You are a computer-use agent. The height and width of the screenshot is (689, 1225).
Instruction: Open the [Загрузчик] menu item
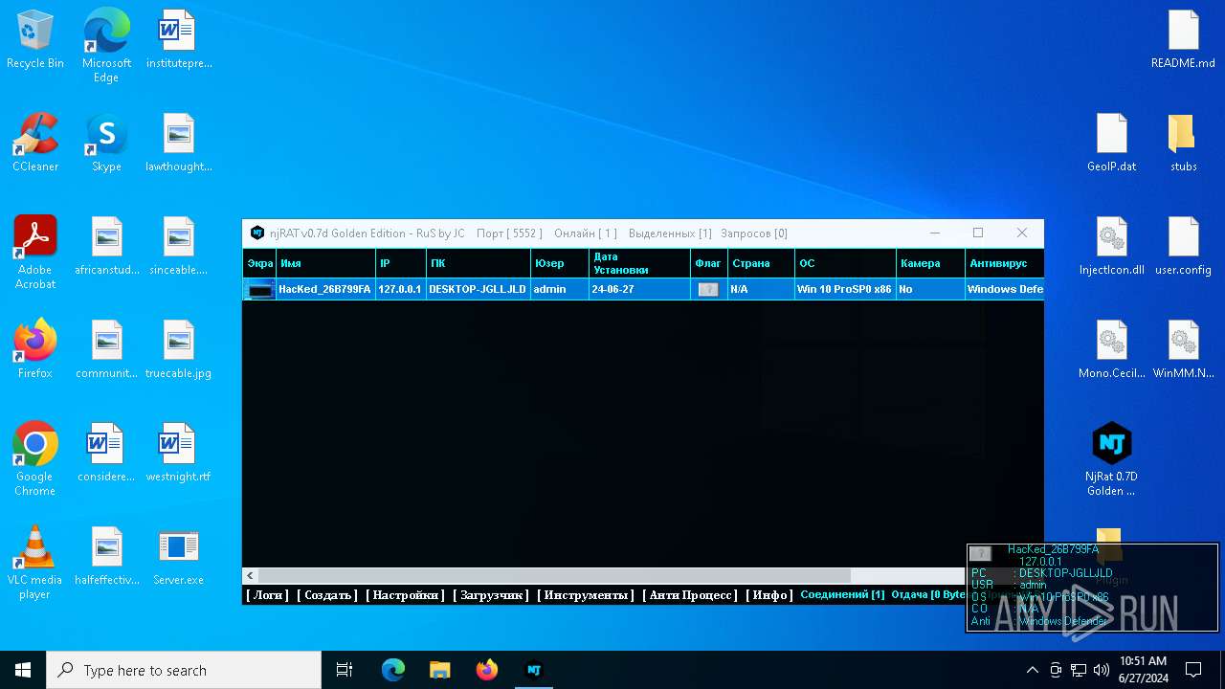tap(491, 595)
